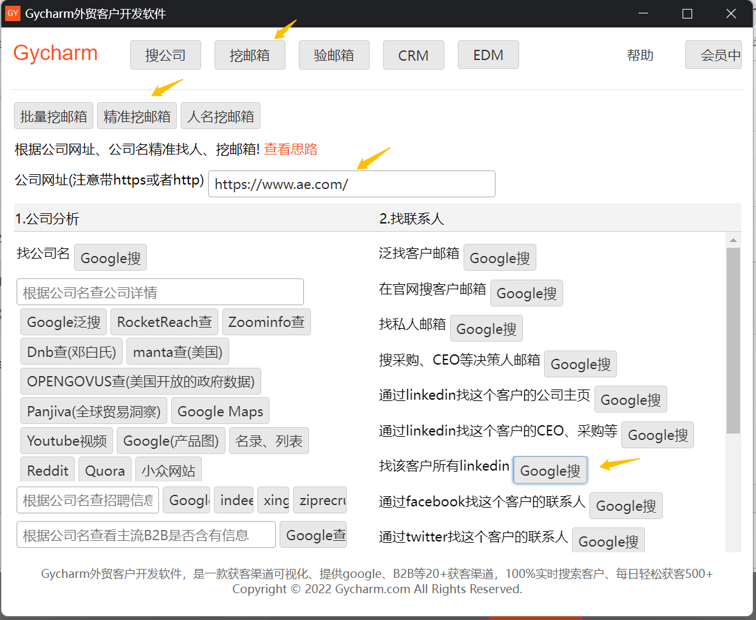The height and width of the screenshot is (620, 756).
Task: Click the RocketReach查 button
Action: [x=164, y=322]
